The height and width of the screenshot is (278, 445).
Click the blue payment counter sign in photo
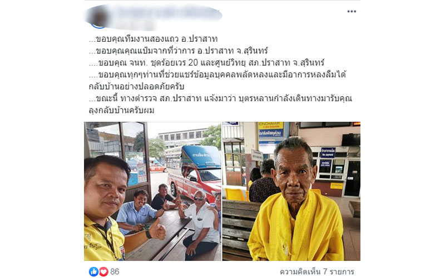point(328,152)
